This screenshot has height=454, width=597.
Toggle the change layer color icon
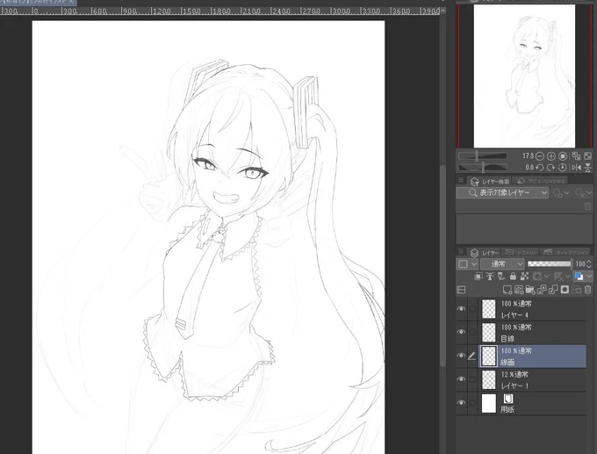(x=579, y=276)
